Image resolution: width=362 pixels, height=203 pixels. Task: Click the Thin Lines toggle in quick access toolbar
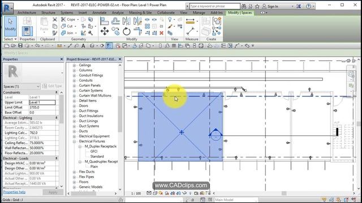109,46
